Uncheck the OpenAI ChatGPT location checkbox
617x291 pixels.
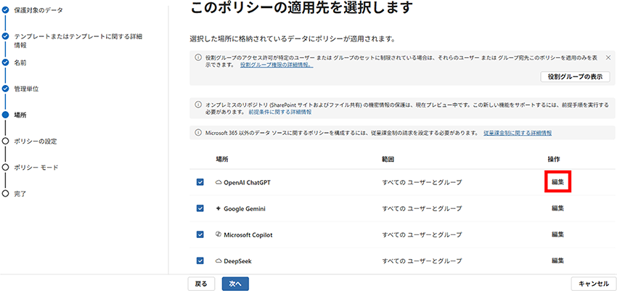(200, 182)
